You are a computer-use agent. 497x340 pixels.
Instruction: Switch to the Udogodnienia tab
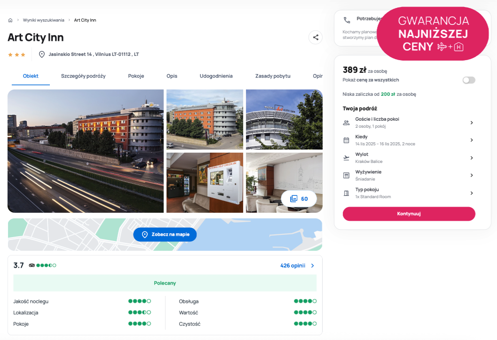[216, 76]
